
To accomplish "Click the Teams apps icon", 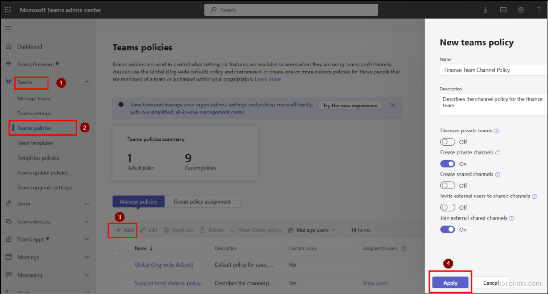I will [9, 239].
